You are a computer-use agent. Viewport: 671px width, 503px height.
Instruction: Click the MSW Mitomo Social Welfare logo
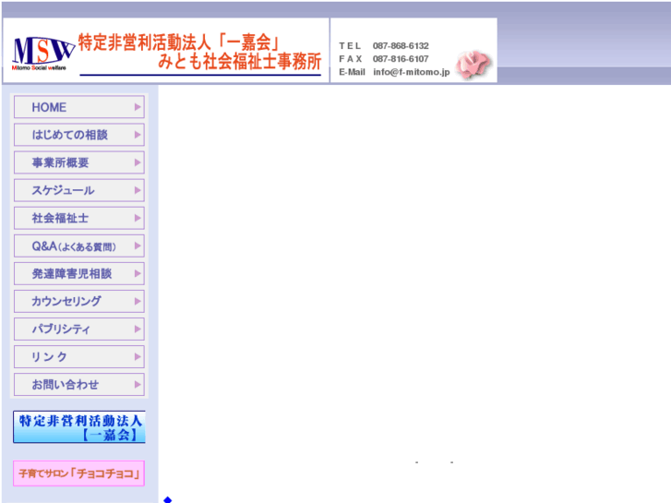(42, 54)
